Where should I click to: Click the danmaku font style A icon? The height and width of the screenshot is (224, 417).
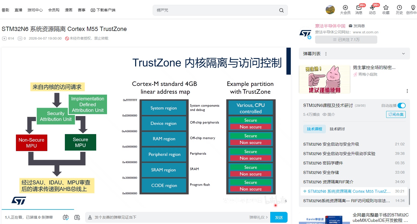[90, 217]
